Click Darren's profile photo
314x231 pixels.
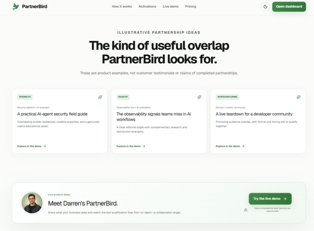32,203
